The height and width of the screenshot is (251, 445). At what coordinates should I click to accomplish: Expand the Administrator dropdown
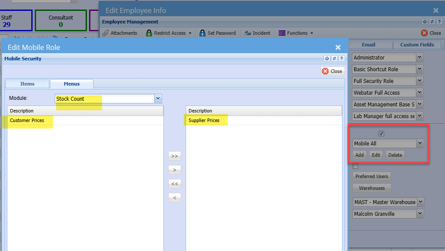point(420,57)
